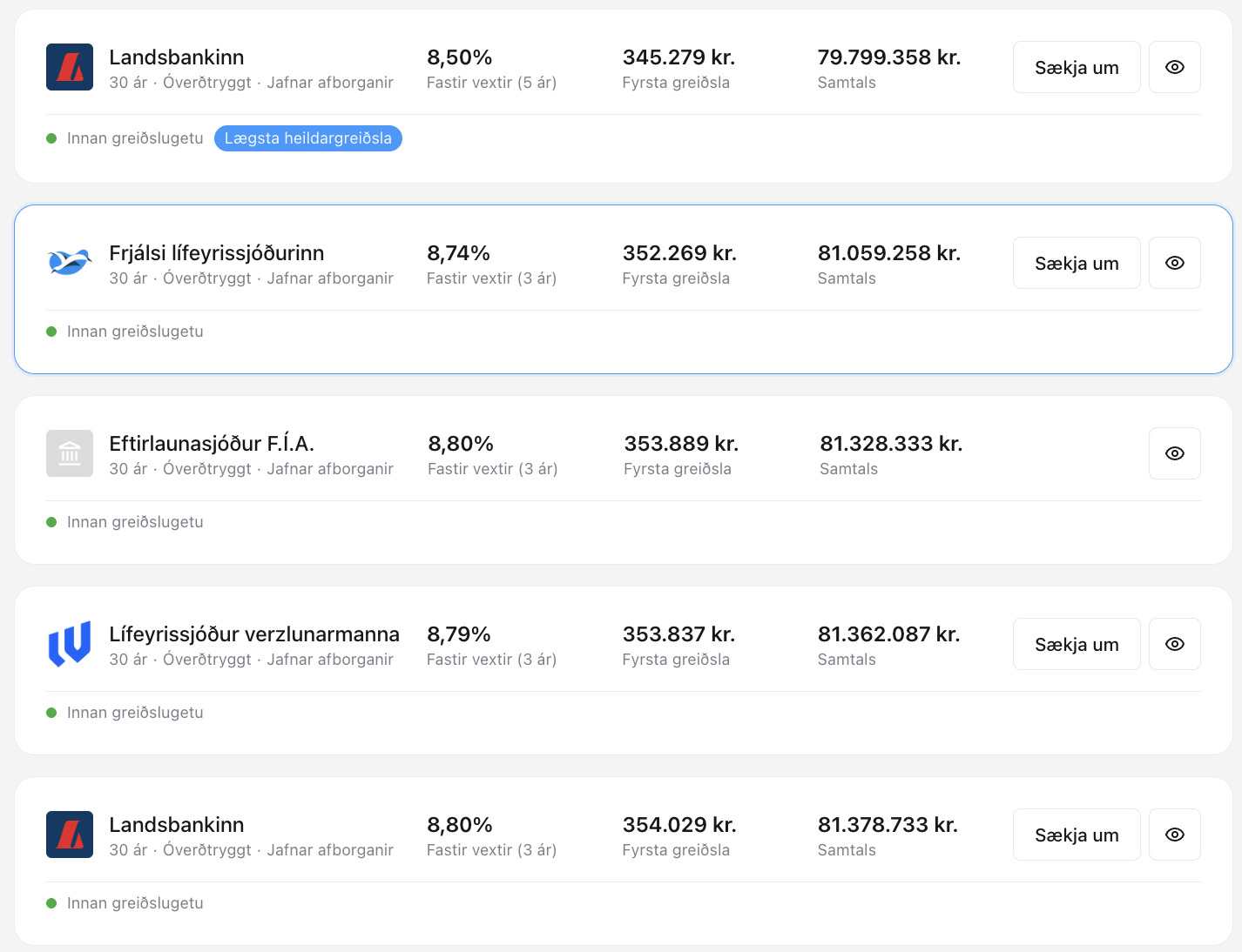The image size is (1242, 952).
Task: Click the 79.799.358 kr. total amount
Action: [889, 57]
